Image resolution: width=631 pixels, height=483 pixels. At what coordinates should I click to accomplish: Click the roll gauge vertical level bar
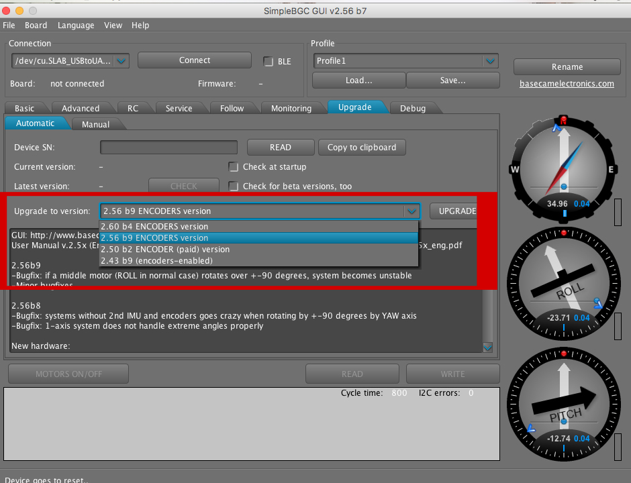(618, 326)
